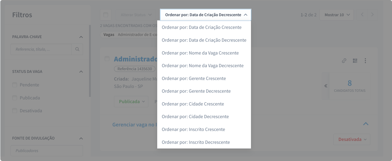Copy job link using the chain icon
This screenshot has width=392, height=161.
[x=344, y=61]
